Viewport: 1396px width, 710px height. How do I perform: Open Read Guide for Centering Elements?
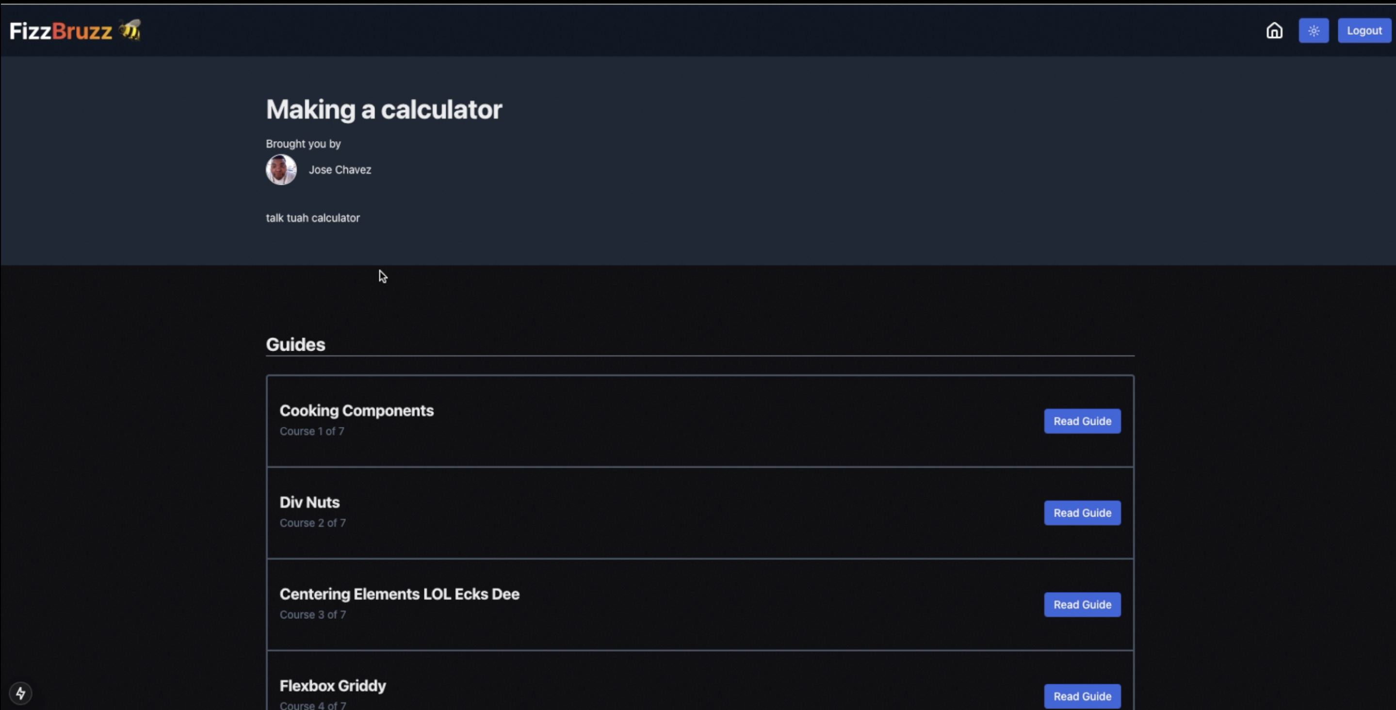(x=1082, y=604)
